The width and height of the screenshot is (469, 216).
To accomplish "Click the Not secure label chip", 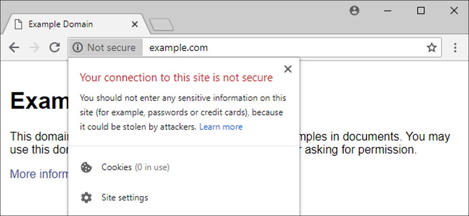I will 111,48.
